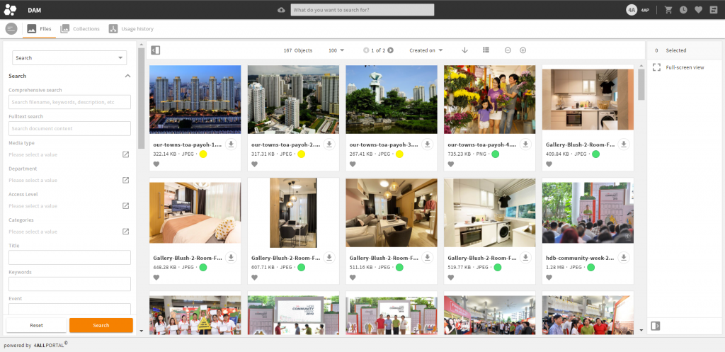Decrease thumbnail size with minus icon
The height and width of the screenshot is (352, 725).
(508, 50)
